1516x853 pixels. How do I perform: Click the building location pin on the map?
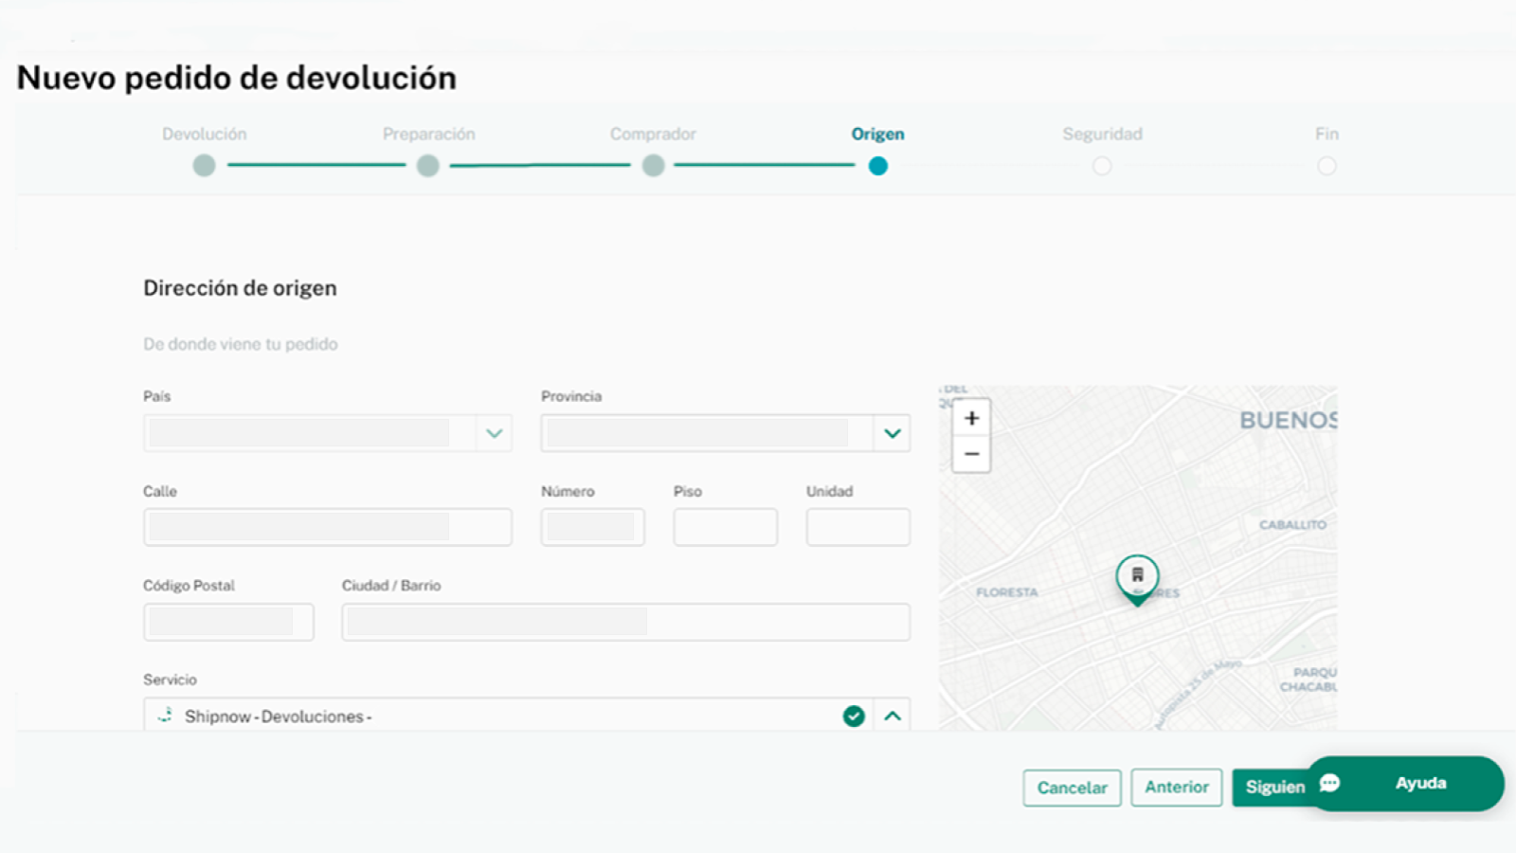pos(1137,579)
